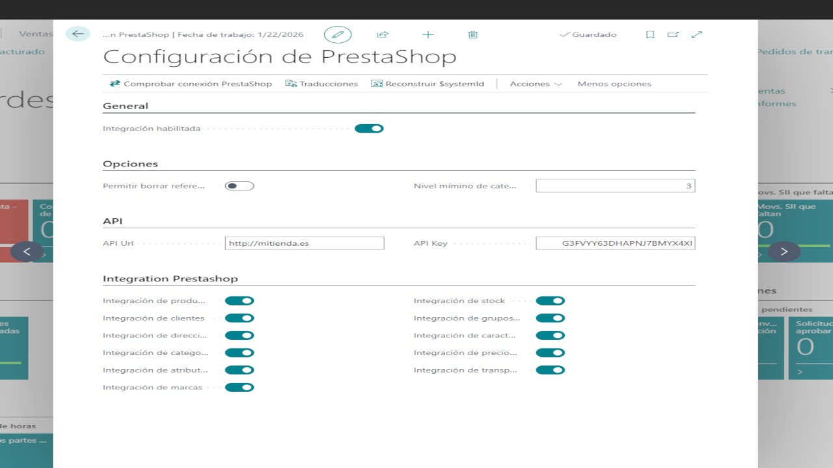
Task: Disable the Integración de marcas toggle
Action: (x=239, y=387)
